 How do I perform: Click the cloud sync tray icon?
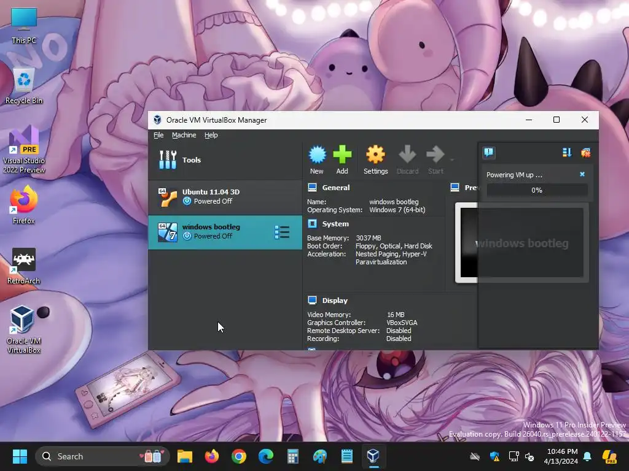click(x=475, y=456)
